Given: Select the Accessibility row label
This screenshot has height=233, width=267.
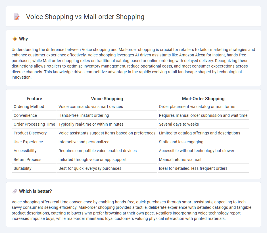Looking at the screenshot, I should [x=25, y=151].
